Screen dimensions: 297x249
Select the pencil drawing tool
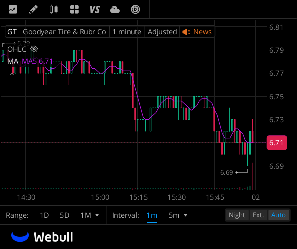[x=33, y=9]
